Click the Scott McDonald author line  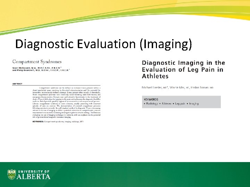tap(37, 68)
